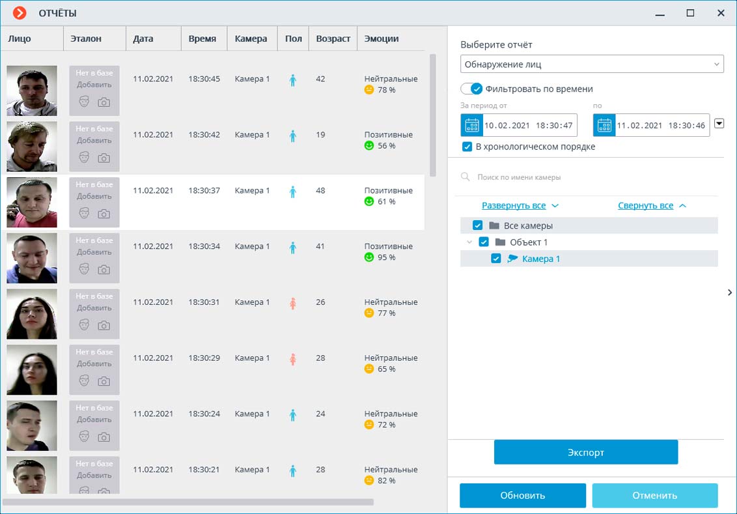
Task: Open the report type dropdown
Action: [x=592, y=64]
